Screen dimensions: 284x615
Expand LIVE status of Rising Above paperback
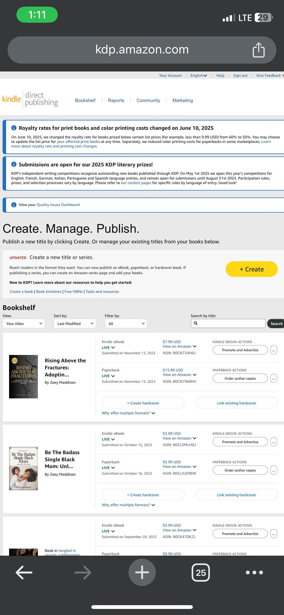pyautogui.click(x=108, y=376)
